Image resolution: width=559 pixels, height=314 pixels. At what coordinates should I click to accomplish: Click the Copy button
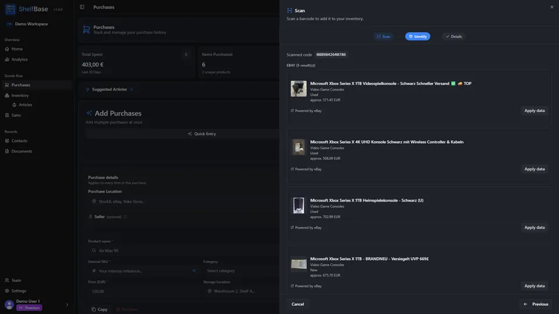tap(100, 309)
